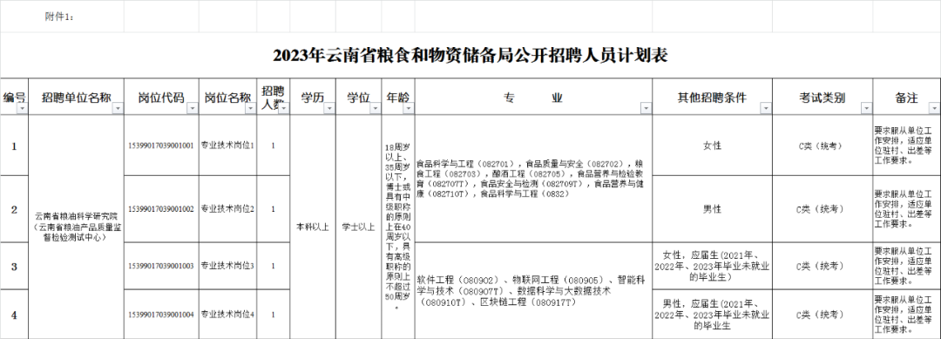
Task: Open the 编号 column filter dropdown
Action: coord(22,109)
